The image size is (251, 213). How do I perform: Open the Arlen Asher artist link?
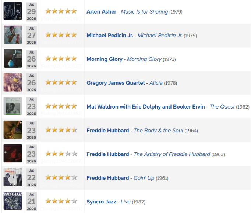101,12
